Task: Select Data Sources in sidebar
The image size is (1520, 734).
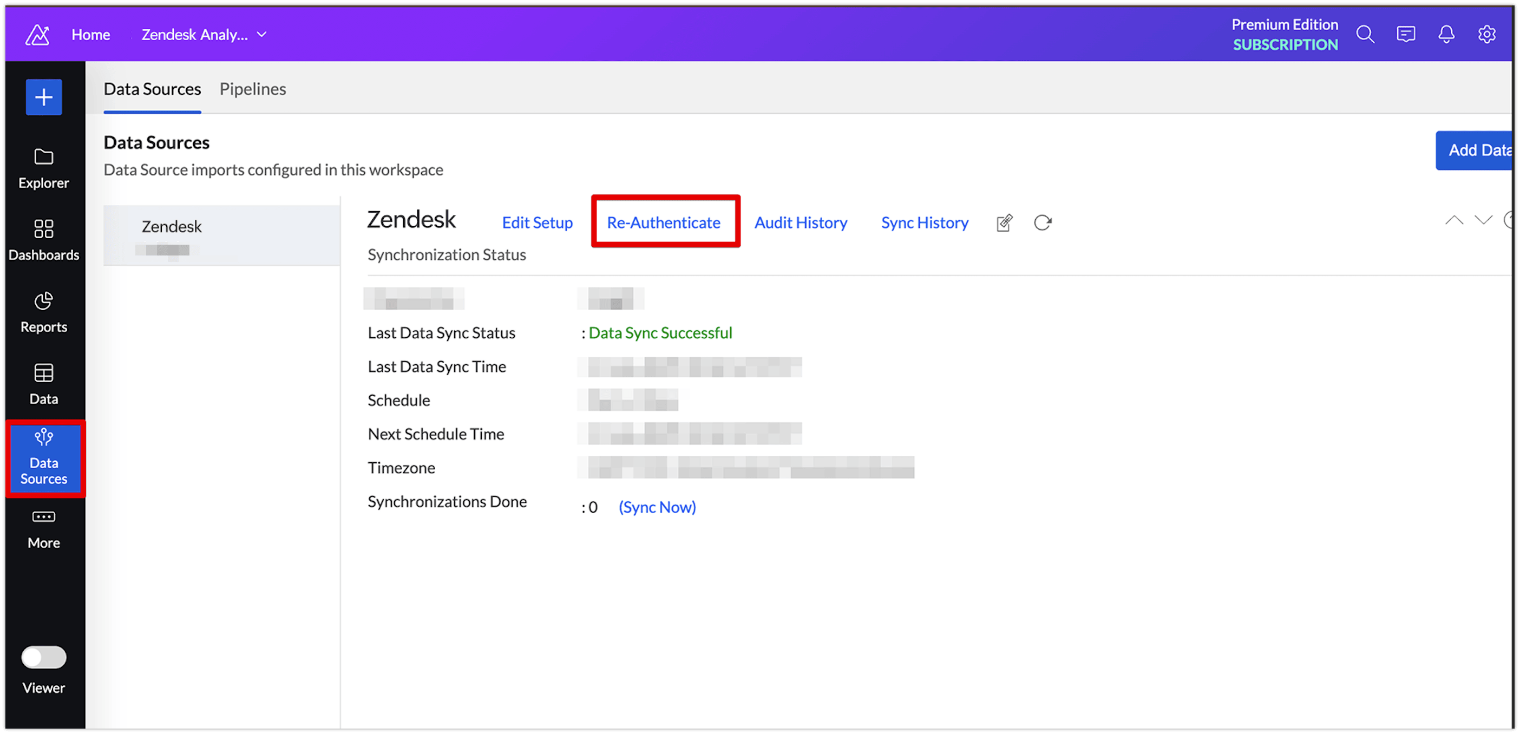Action: [x=44, y=458]
